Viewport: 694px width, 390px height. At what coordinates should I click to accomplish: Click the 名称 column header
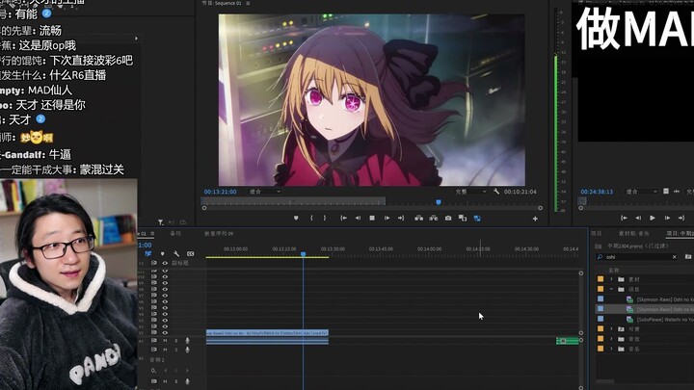614,270
